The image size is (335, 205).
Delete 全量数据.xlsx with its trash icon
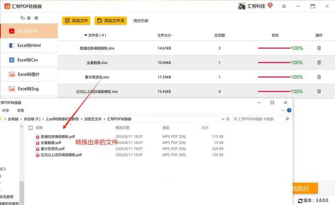tap(319, 63)
